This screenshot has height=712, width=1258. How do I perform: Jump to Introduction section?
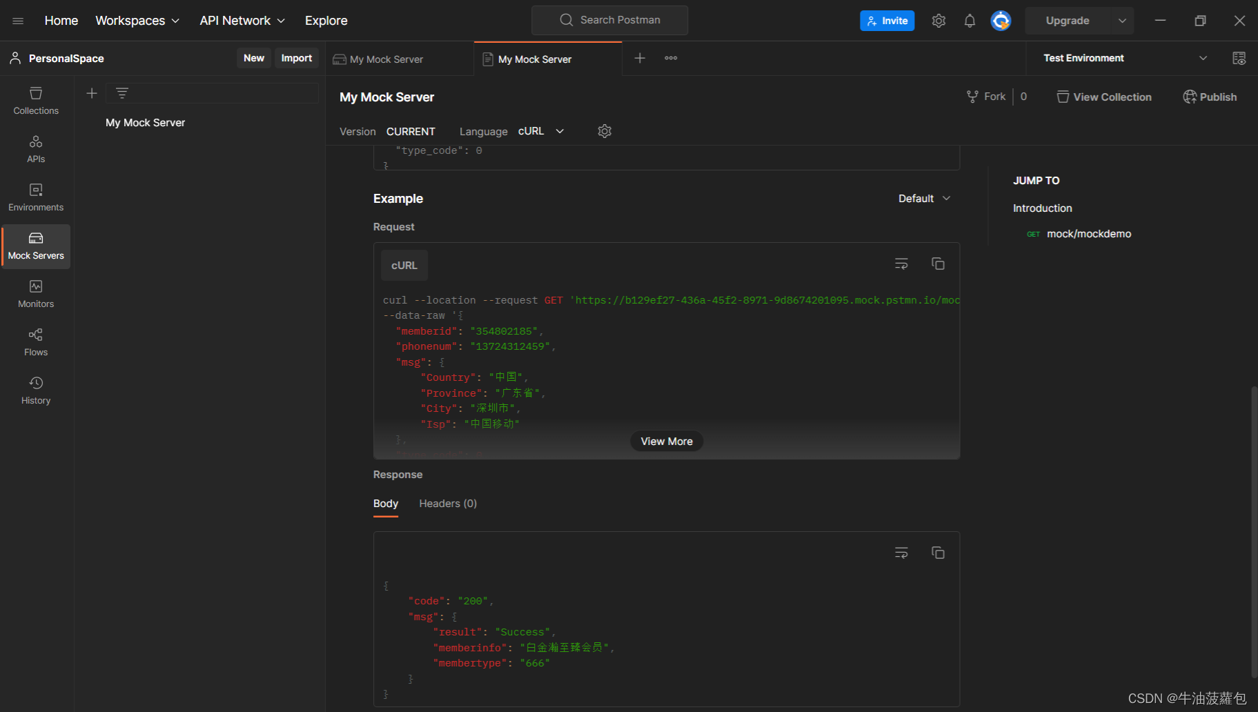tap(1042, 208)
